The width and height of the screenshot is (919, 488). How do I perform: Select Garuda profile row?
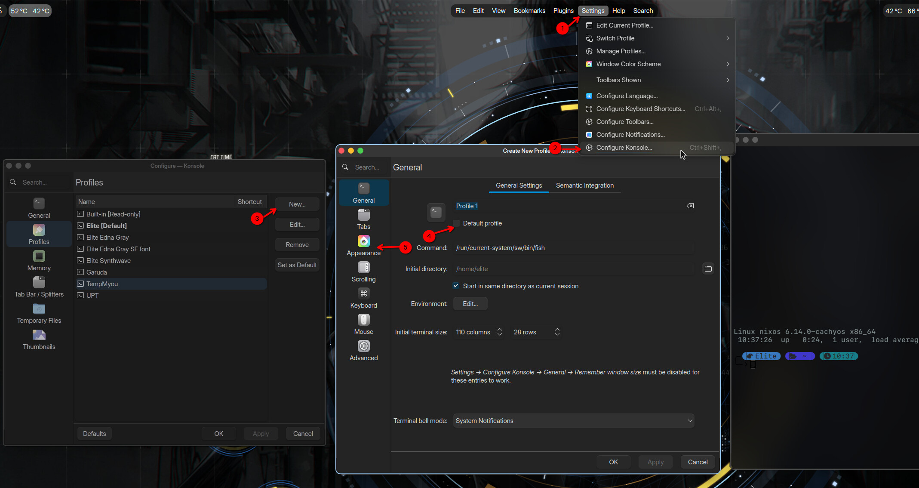click(x=171, y=272)
